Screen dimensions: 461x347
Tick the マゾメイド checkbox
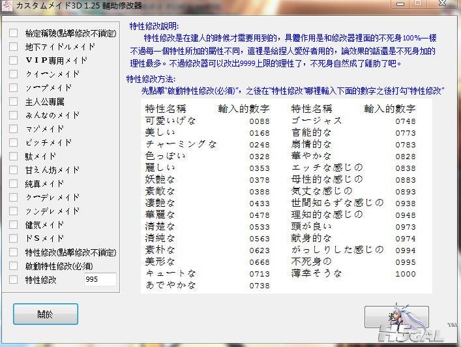(13, 128)
